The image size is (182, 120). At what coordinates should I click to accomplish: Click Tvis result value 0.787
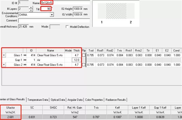[96, 117]
